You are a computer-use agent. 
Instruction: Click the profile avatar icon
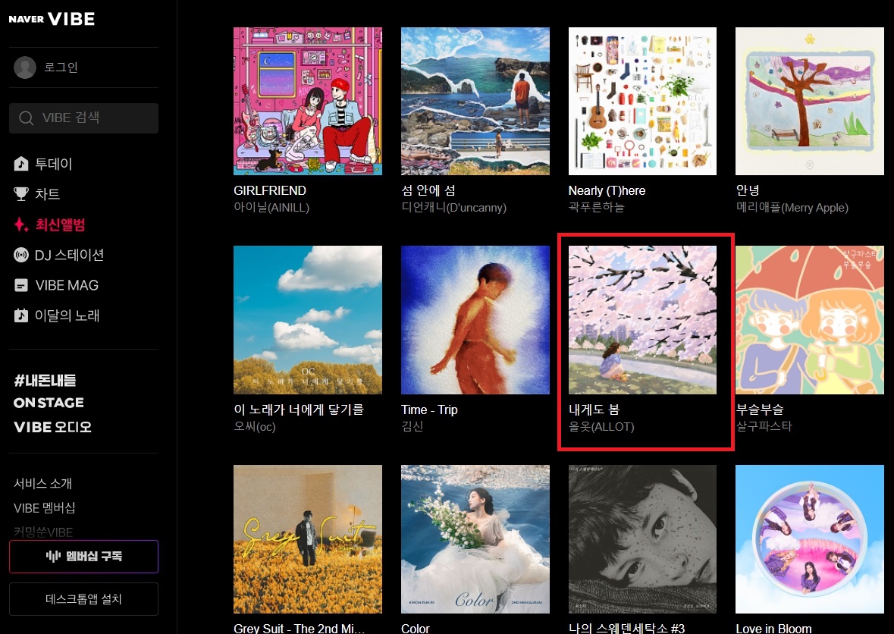point(25,67)
